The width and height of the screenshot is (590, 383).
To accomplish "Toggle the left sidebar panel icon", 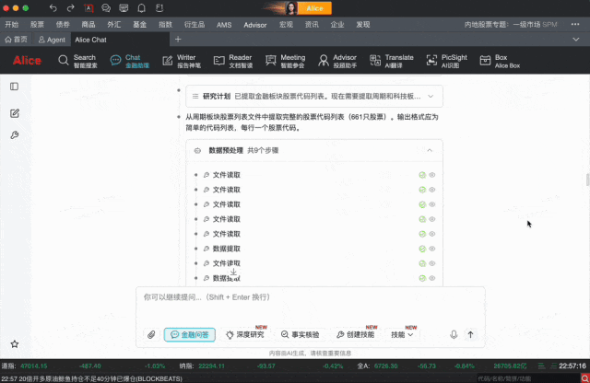I will click(x=15, y=87).
